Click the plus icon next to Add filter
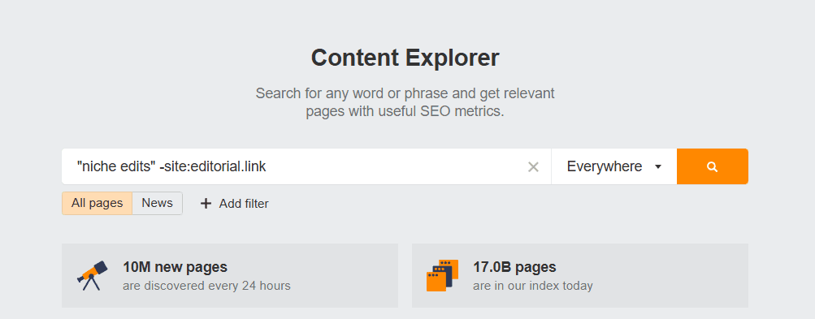This screenshot has width=815, height=319. coord(206,204)
